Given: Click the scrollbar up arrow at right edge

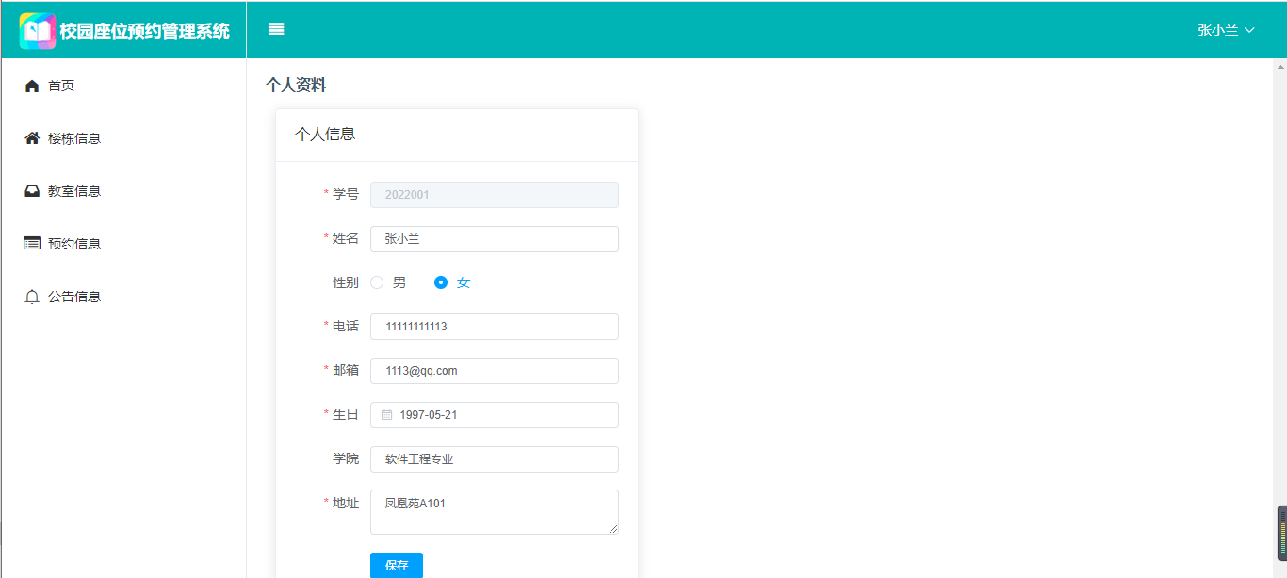Looking at the screenshot, I should tap(1280, 67).
